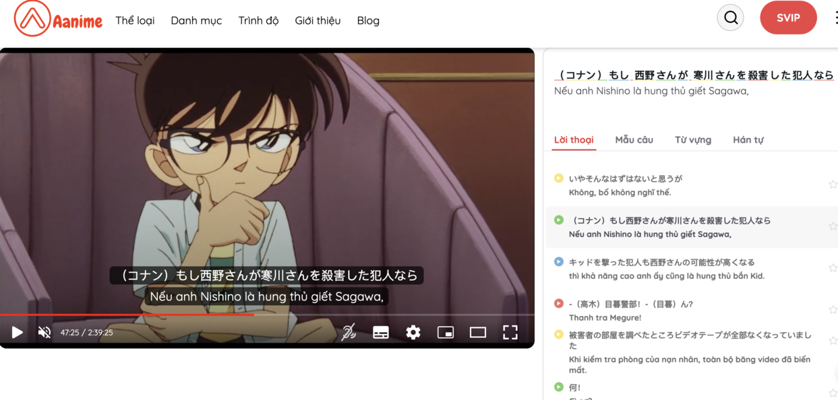Switch to the Mẫu câu tab
838x400 pixels.
pos(634,139)
